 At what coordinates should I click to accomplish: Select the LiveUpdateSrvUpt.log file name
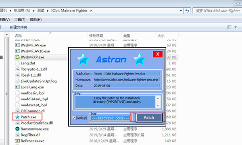click(39, 81)
